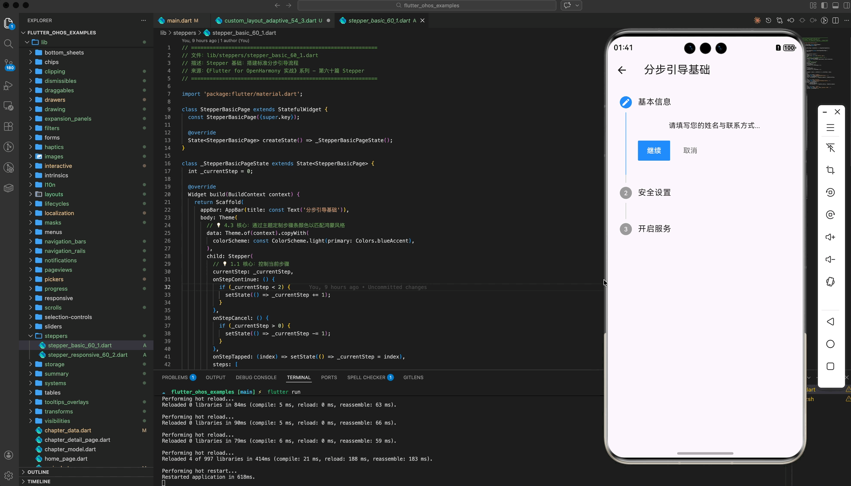
Task: Tap the blue 继续 continue button
Action: click(653, 151)
